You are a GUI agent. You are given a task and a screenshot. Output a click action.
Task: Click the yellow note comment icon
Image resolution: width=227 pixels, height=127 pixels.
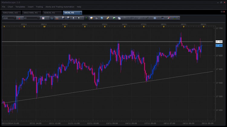tap(91, 18)
